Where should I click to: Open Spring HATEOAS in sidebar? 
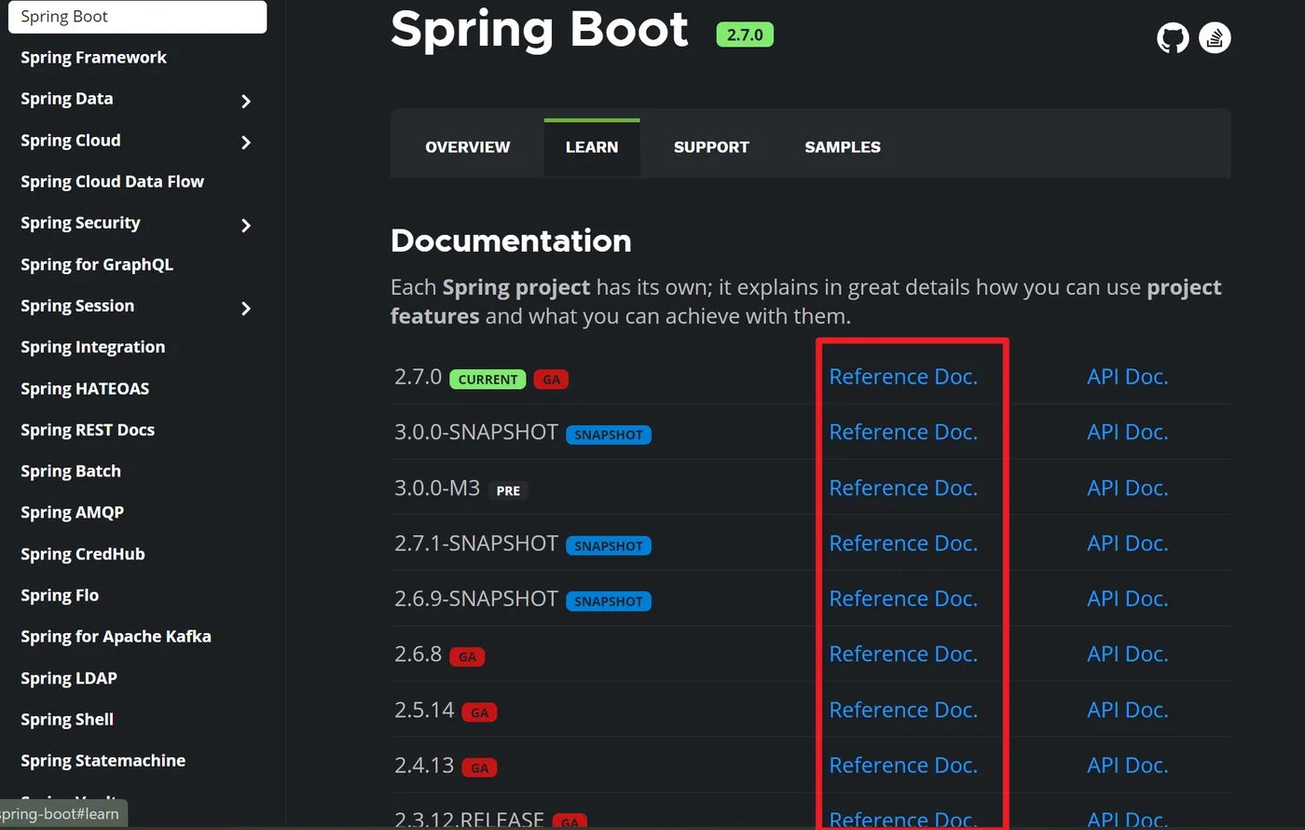pos(85,389)
